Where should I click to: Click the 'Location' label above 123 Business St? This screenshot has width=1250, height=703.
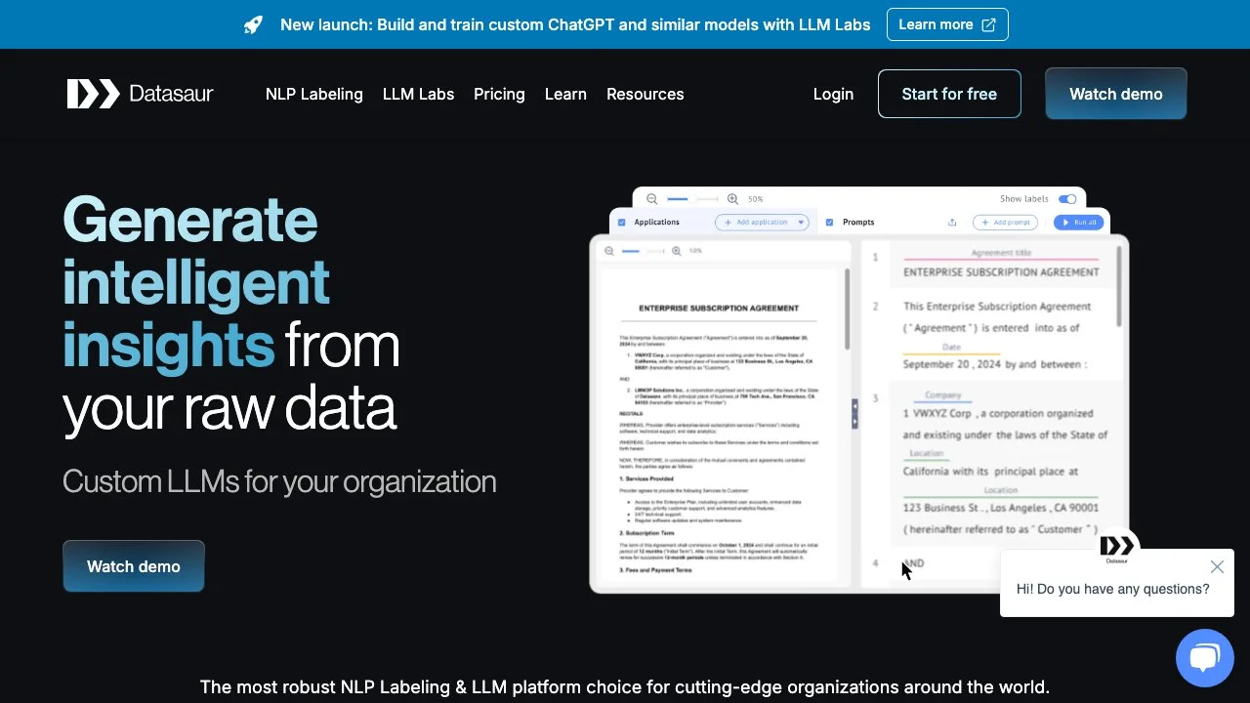coord(1001,490)
